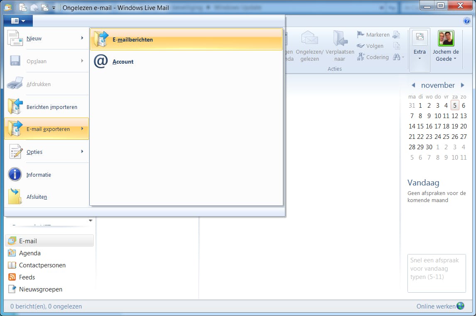
Task: Click the E-mailberichten folder icon in submenu
Action: (x=101, y=39)
